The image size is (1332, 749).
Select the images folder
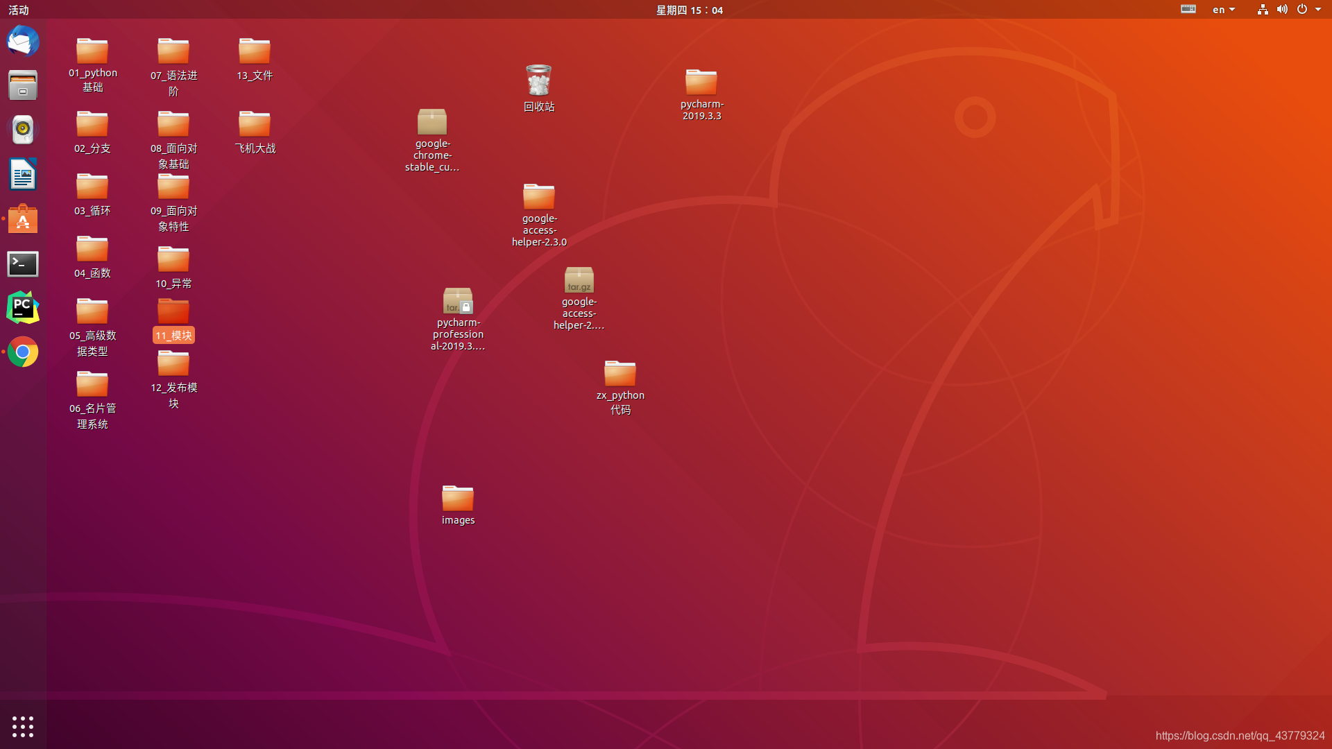[x=458, y=505]
